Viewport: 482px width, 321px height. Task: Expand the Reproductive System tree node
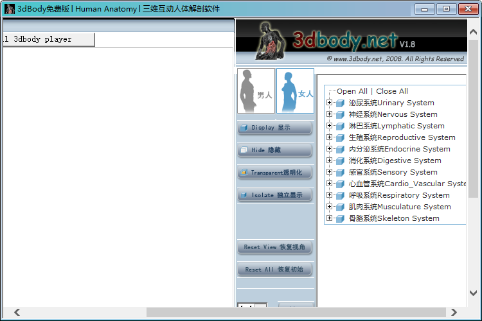coord(329,137)
